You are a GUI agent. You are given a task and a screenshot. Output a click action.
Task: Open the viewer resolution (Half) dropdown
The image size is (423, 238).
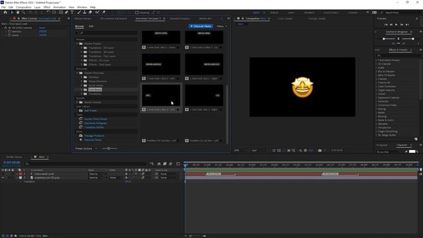click(259, 151)
